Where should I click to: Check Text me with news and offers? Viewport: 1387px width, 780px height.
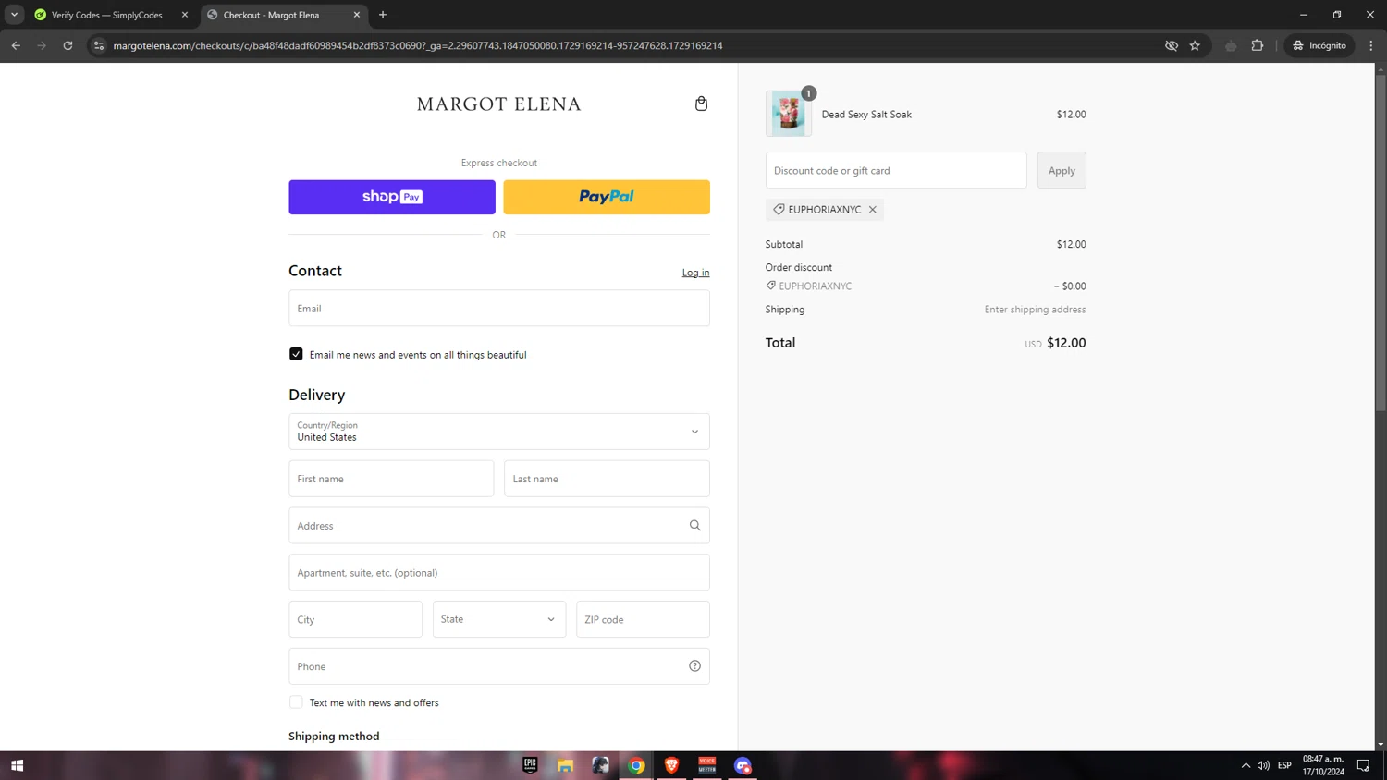[296, 702]
